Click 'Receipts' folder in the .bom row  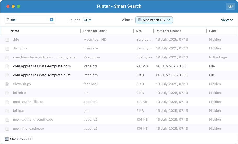pyautogui.click(x=90, y=66)
